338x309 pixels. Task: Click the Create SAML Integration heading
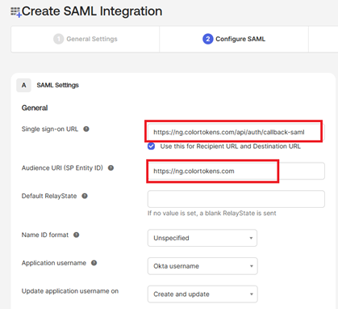tap(92, 11)
